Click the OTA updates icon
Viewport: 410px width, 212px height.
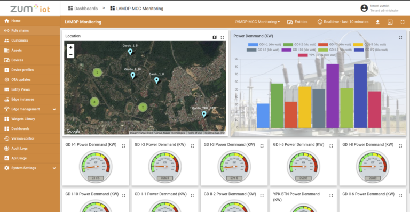point(6,80)
